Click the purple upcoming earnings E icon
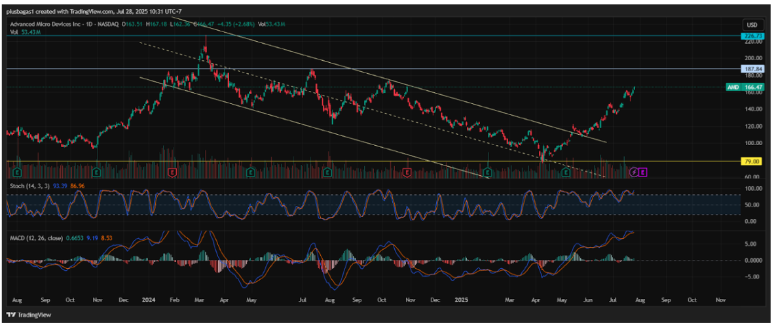 [x=644, y=172]
